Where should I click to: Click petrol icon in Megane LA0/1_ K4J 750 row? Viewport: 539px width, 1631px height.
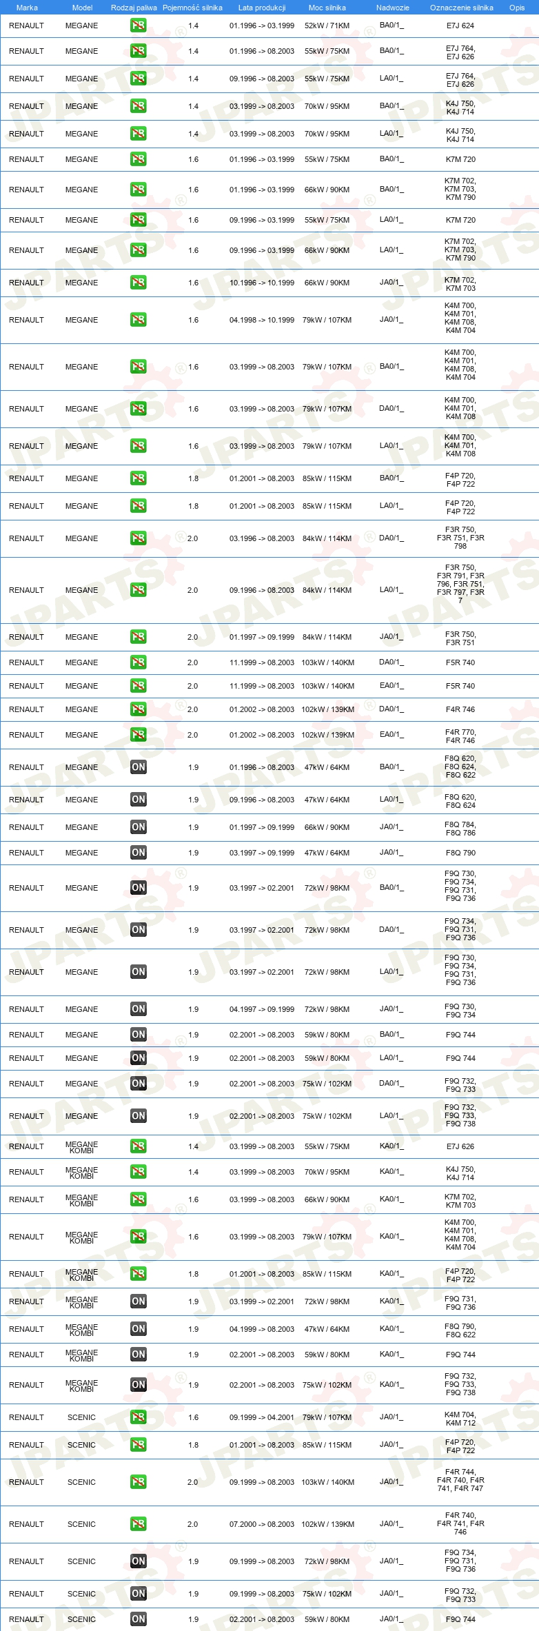(x=138, y=134)
